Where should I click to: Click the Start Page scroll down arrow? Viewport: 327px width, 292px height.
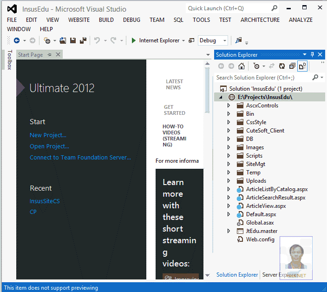point(207,275)
